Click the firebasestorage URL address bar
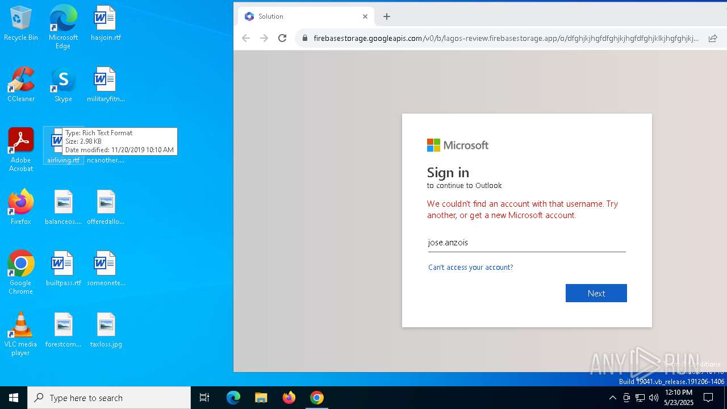Screen dimensions: 727x409 point(505,38)
